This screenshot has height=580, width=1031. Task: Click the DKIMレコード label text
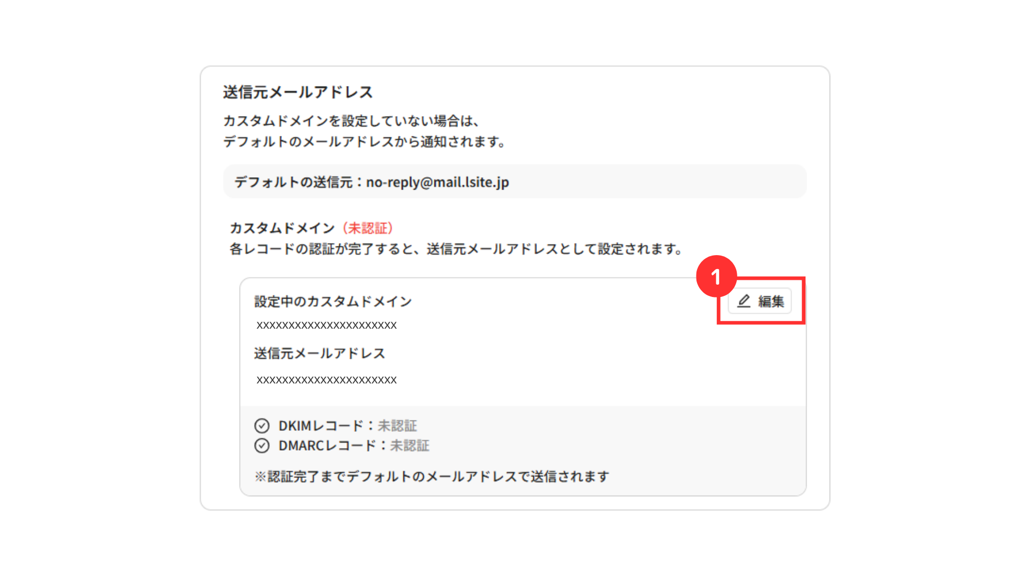pyautogui.click(x=321, y=426)
